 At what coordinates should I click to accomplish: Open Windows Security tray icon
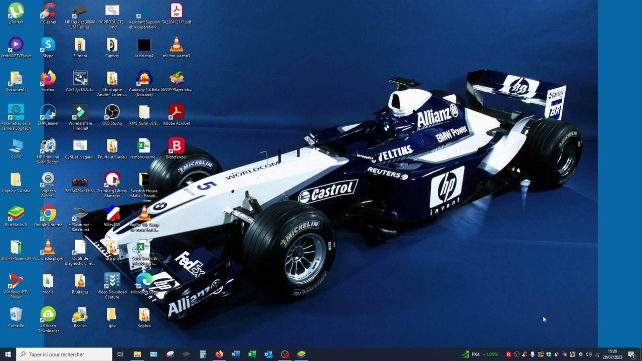click(x=549, y=354)
